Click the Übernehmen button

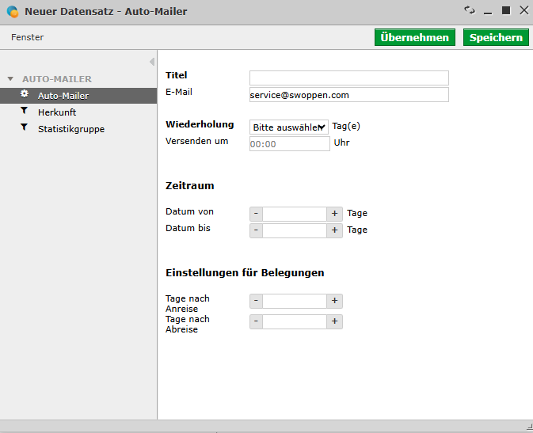tap(415, 37)
